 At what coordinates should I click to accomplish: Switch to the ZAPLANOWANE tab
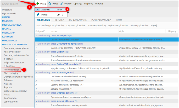coord(77,20)
